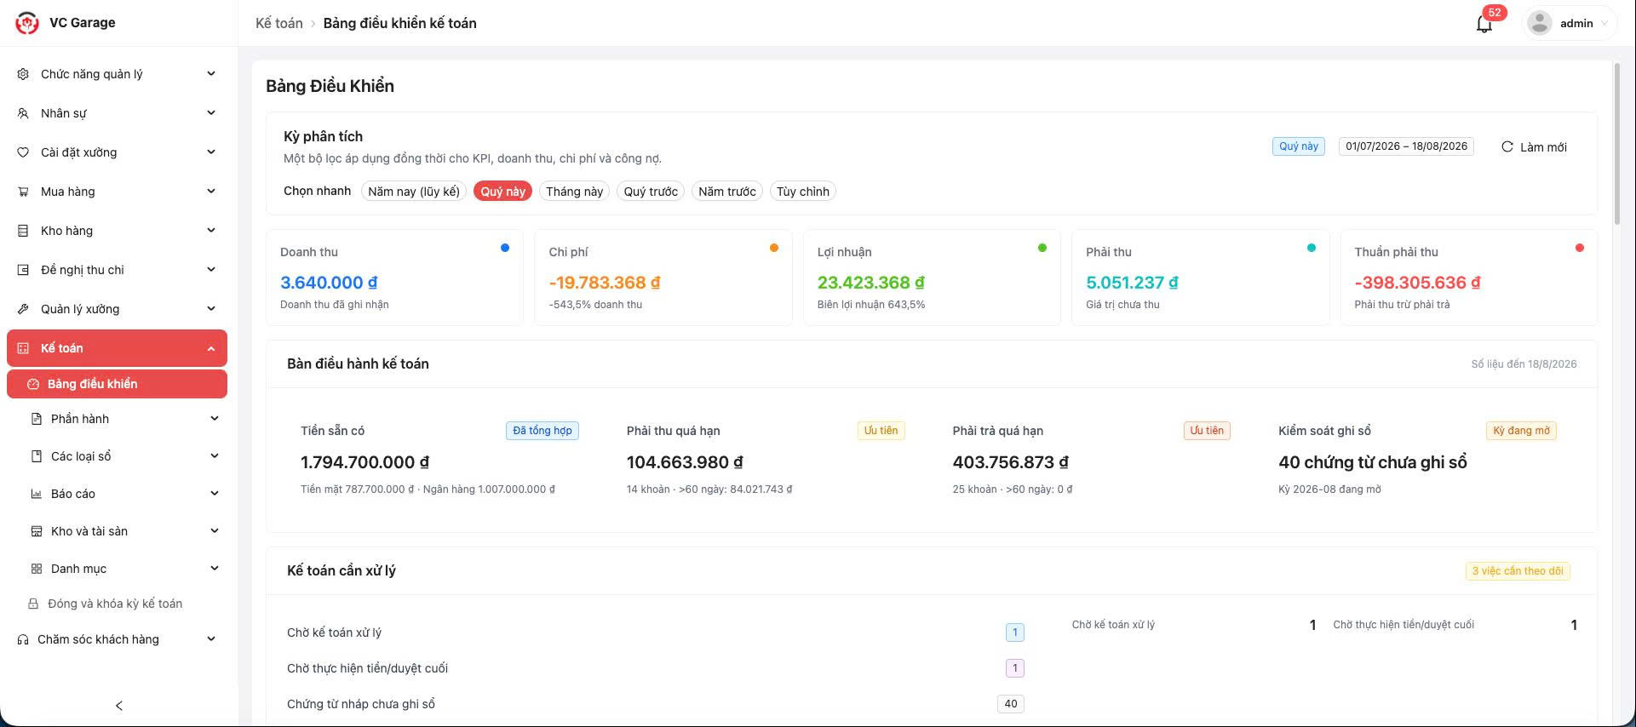
Task: Select the Năm trước quick filter
Action: 727,192
